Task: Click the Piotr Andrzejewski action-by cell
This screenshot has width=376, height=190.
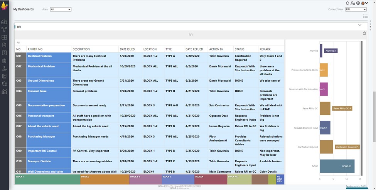Action: [221, 140]
